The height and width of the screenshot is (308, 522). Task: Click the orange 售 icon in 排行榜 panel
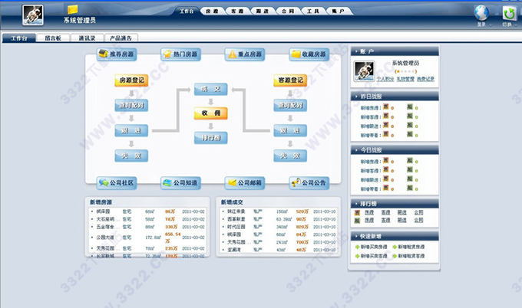click(x=357, y=213)
